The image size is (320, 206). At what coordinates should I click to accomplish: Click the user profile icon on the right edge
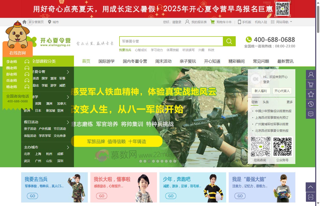point(311,75)
